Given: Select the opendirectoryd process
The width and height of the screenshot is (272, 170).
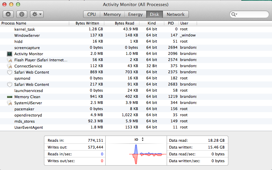Looking at the screenshot, I should tap(136, 115).
